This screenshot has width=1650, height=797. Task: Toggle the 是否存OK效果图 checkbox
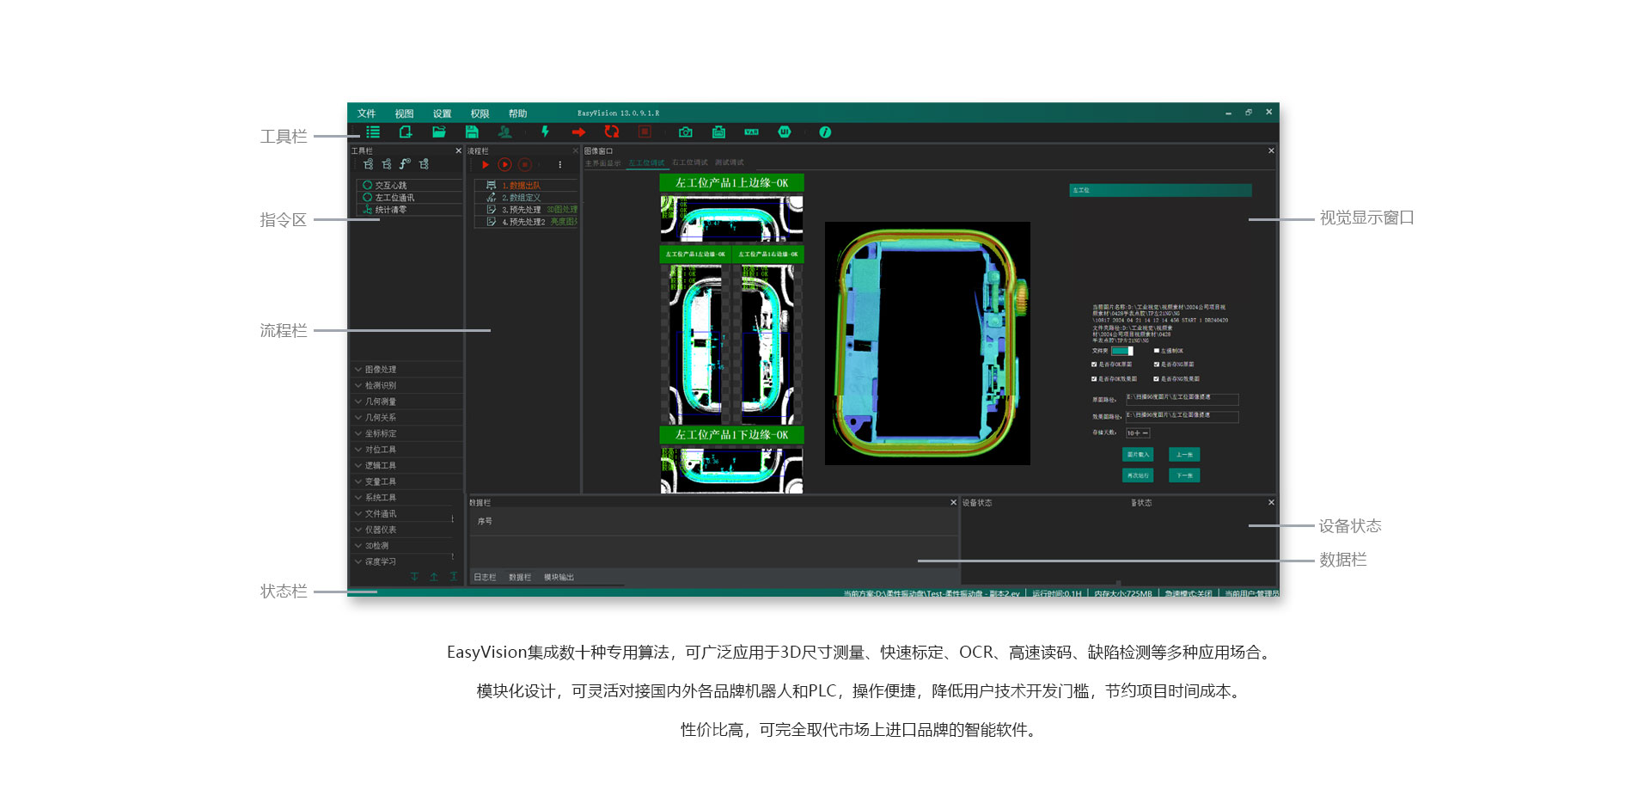(x=1094, y=378)
